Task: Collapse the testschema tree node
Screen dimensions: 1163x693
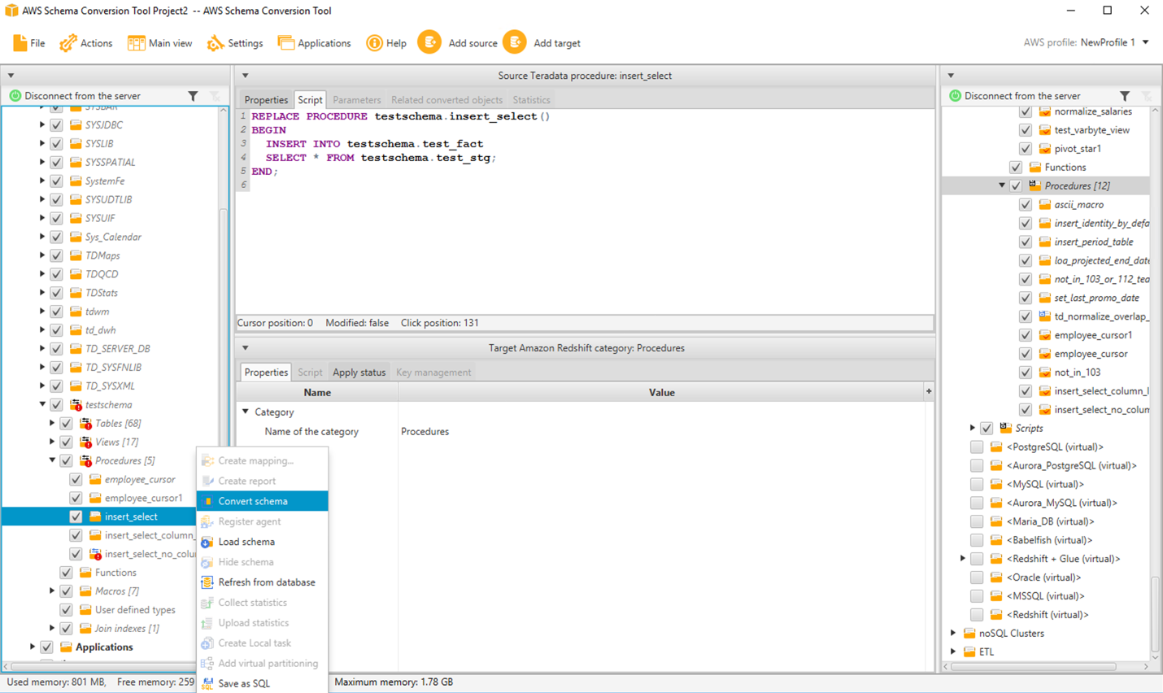Action: coord(42,404)
